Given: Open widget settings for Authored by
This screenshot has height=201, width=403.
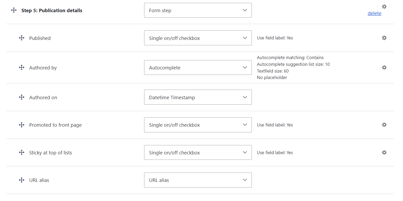Looking at the screenshot, I should click(x=384, y=67).
